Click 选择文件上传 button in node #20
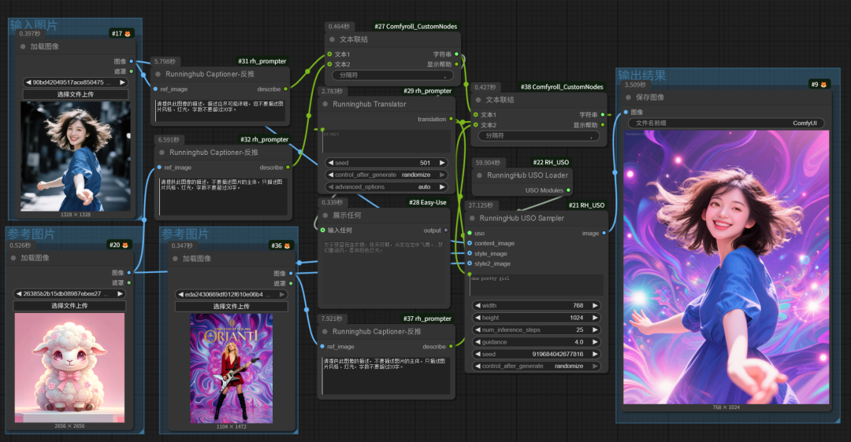851x442 pixels. (x=69, y=305)
